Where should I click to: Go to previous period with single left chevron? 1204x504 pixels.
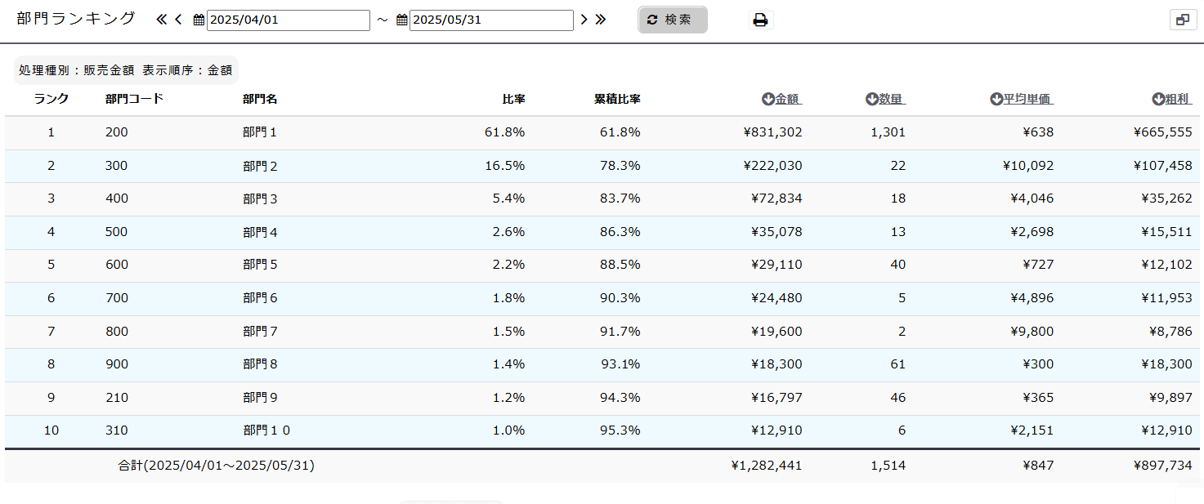coord(178,20)
